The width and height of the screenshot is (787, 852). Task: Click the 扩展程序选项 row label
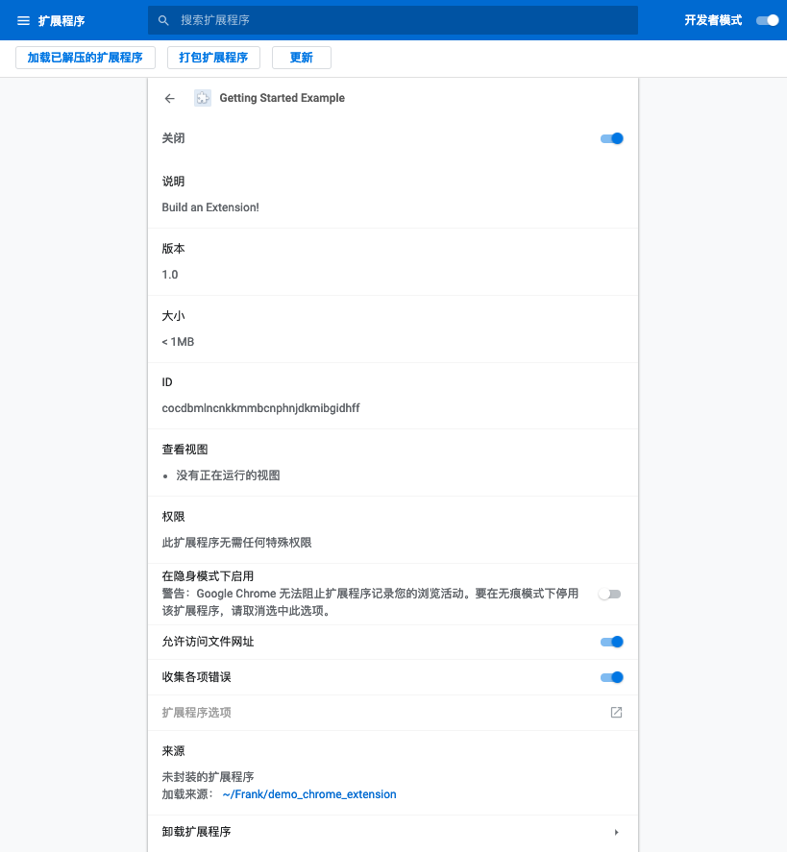tap(197, 713)
